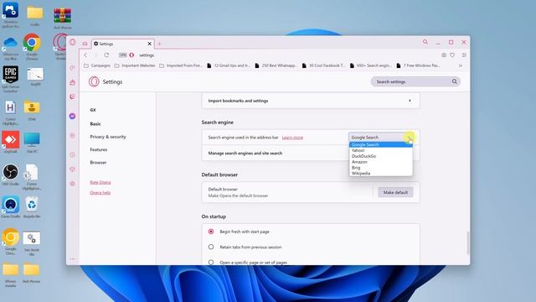Open Imported From Fire... bookmarks folder

[x=181, y=65]
